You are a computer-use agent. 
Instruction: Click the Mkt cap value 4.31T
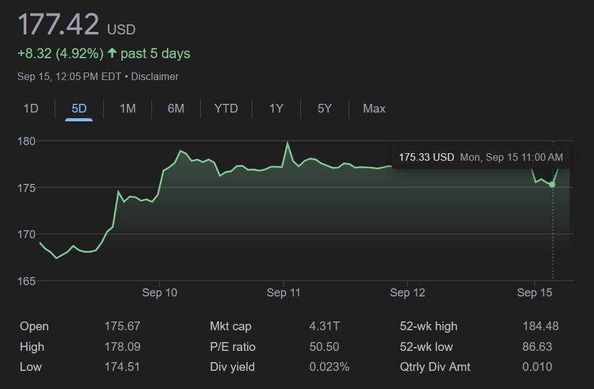(x=324, y=326)
